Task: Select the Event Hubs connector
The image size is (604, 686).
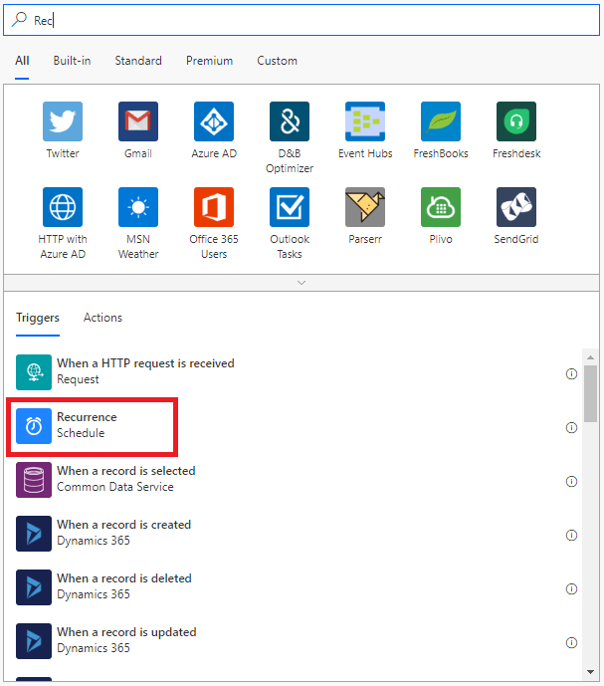Action: (x=365, y=121)
